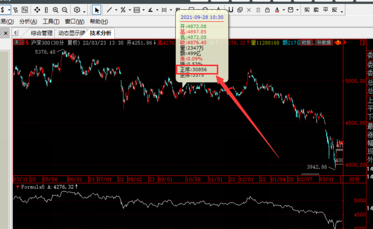Select the four-way move pan tool

(37, 10)
